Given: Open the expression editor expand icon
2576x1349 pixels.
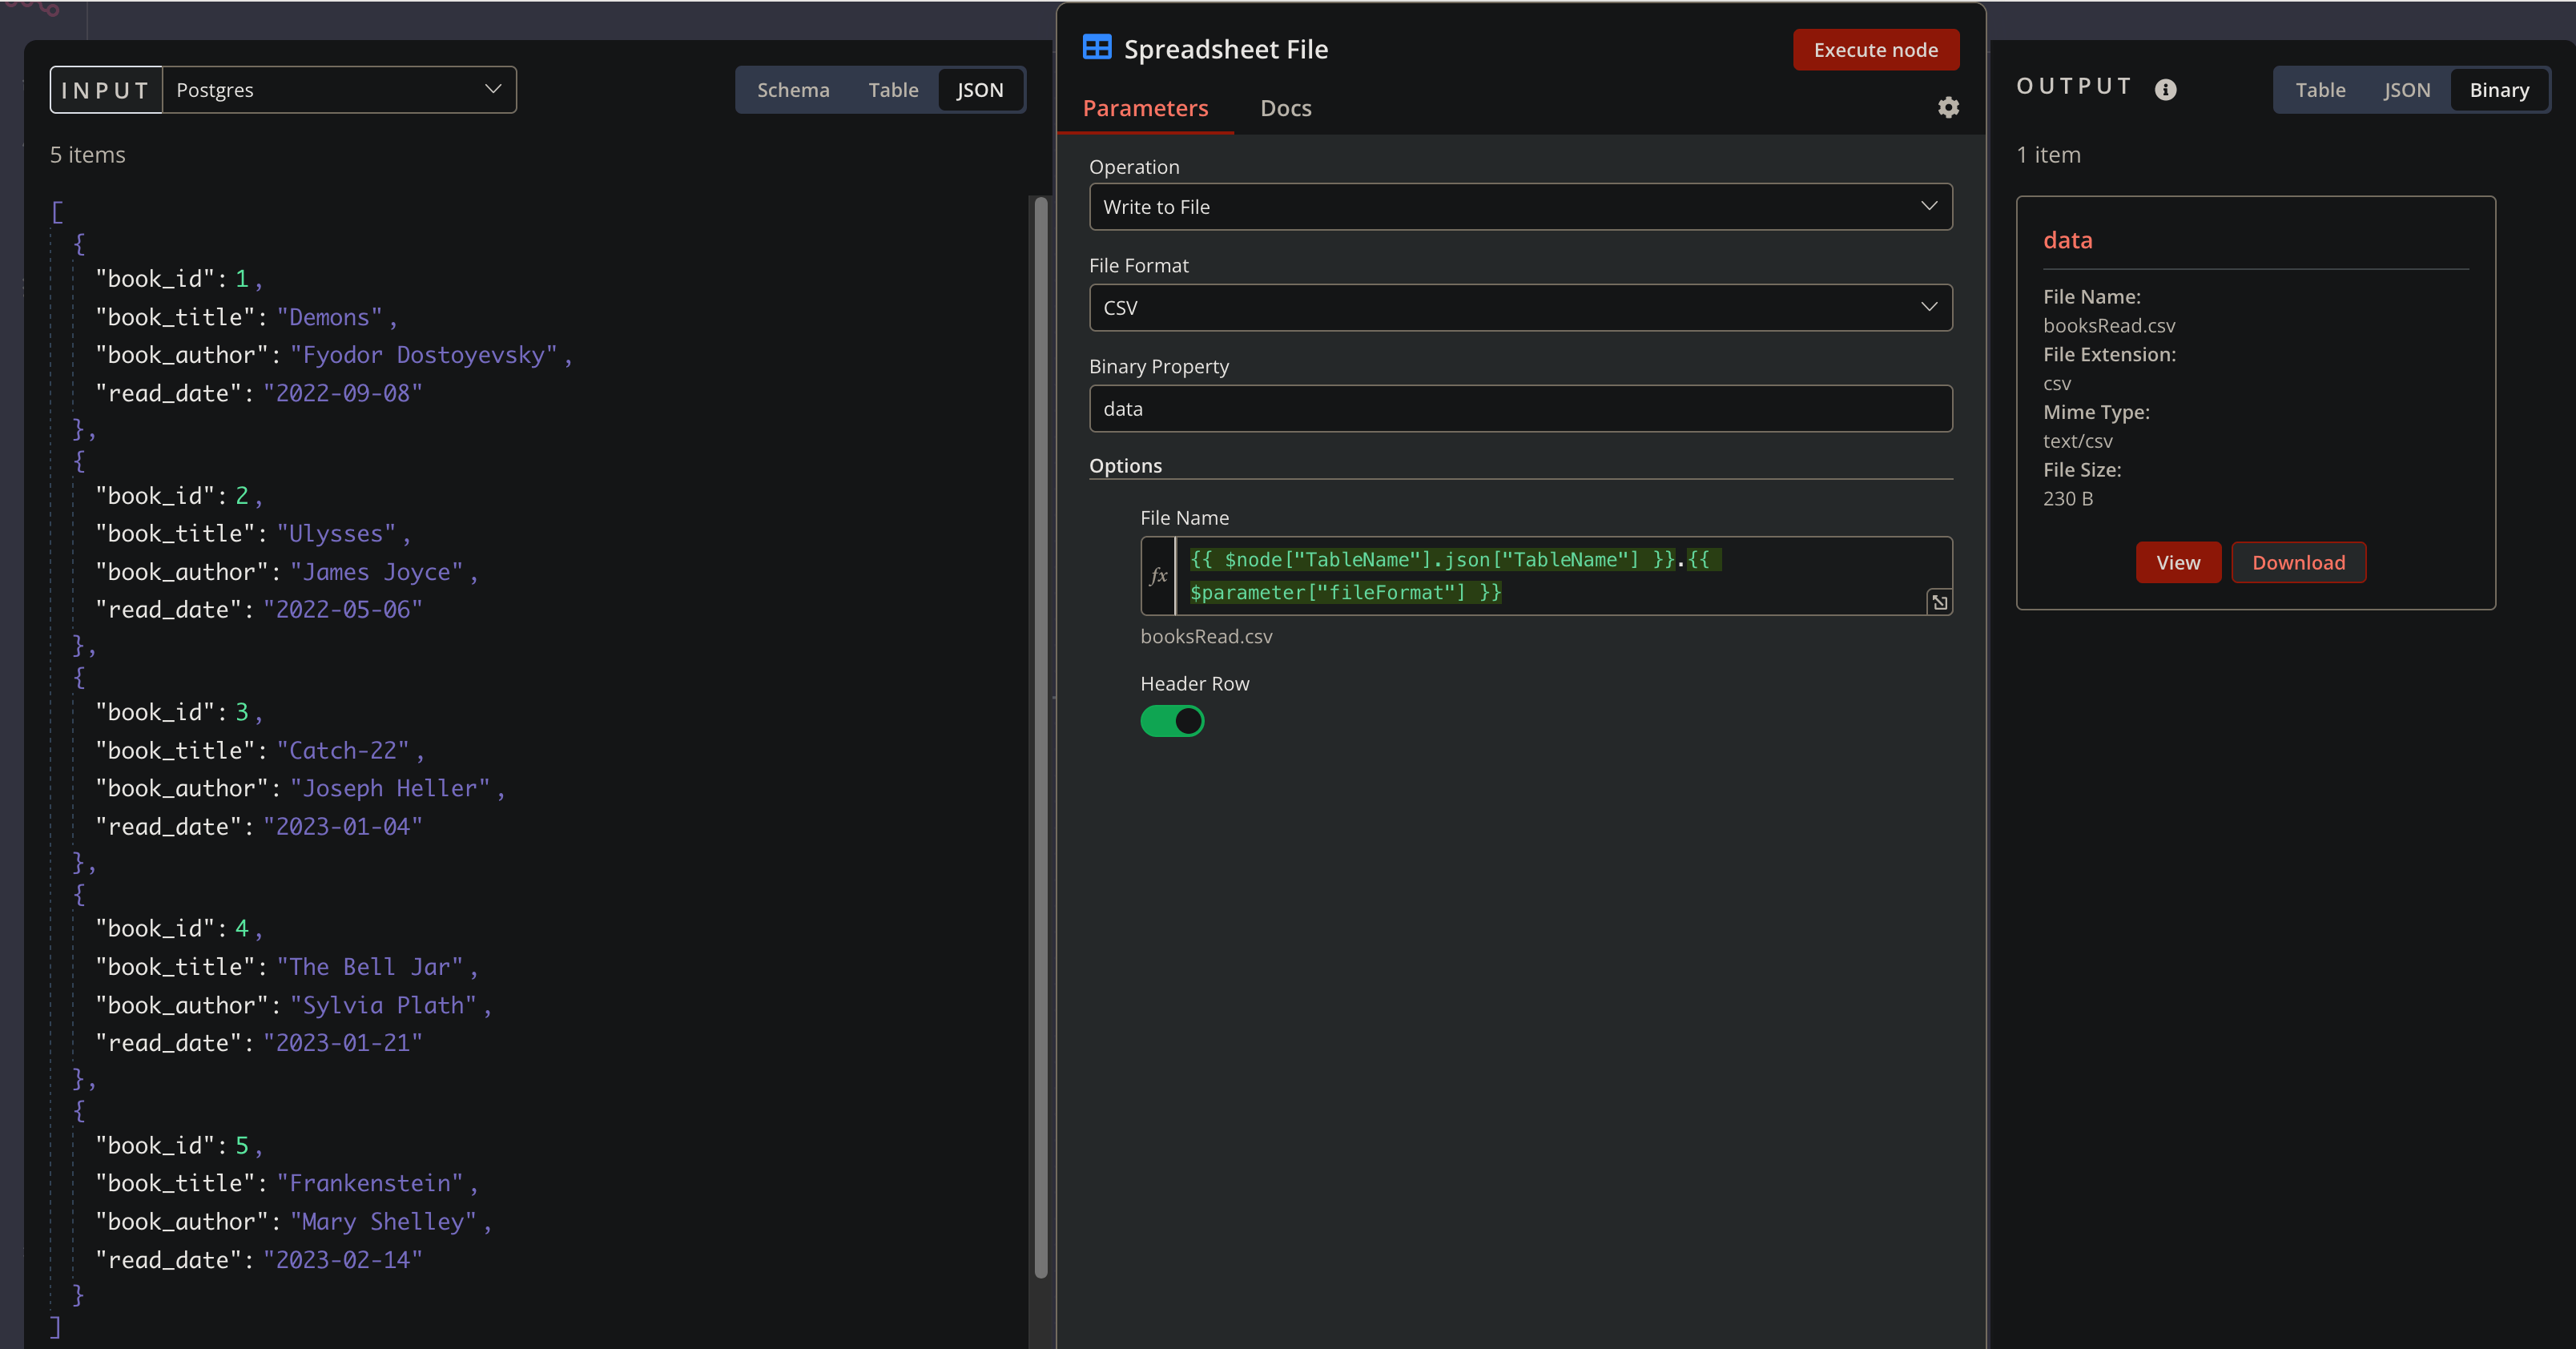Looking at the screenshot, I should (1939, 601).
